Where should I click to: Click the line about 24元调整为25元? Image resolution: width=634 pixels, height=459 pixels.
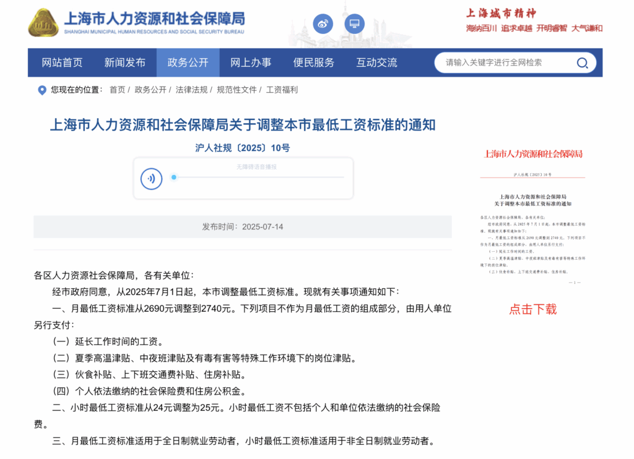(237, 416)
